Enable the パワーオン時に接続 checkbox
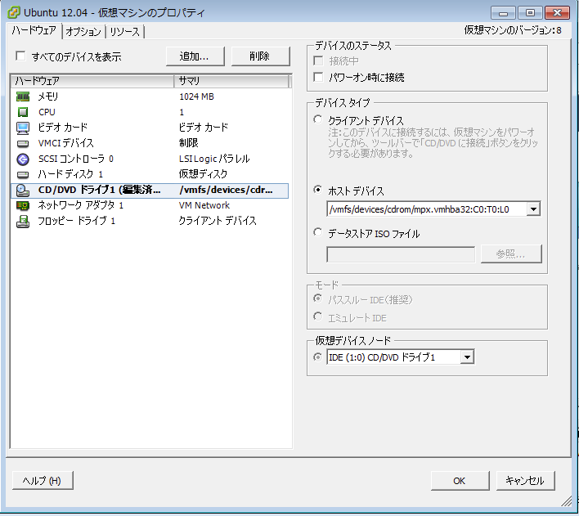 [x=318, y=77]
